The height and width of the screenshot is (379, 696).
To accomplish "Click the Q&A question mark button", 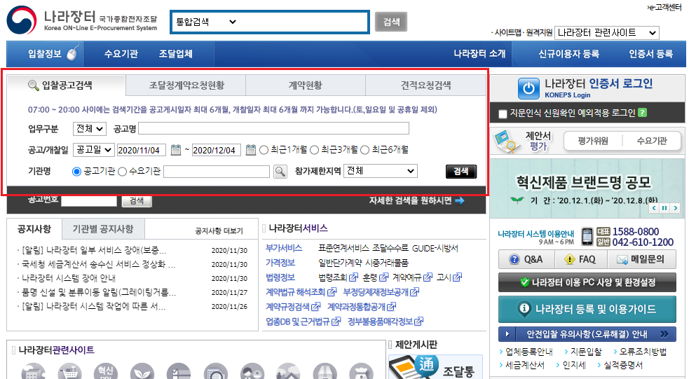I will coord(526,259).
